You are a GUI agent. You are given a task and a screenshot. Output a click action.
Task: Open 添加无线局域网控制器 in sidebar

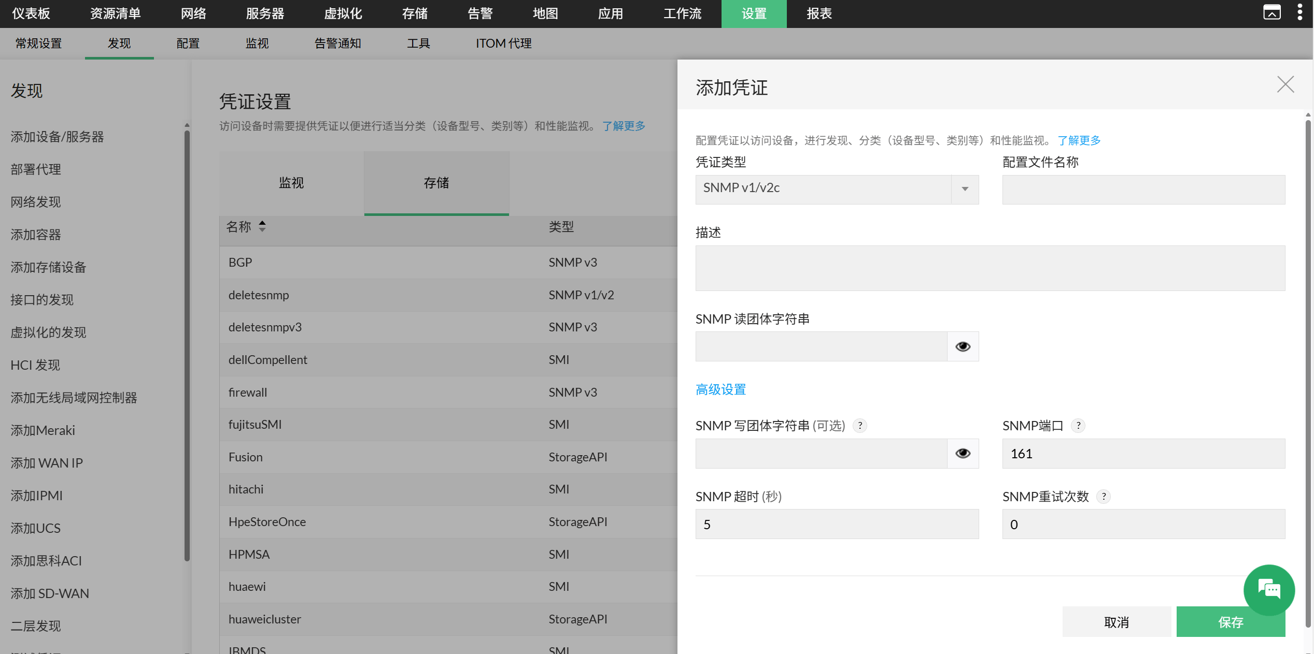click(x=74, y=398)
